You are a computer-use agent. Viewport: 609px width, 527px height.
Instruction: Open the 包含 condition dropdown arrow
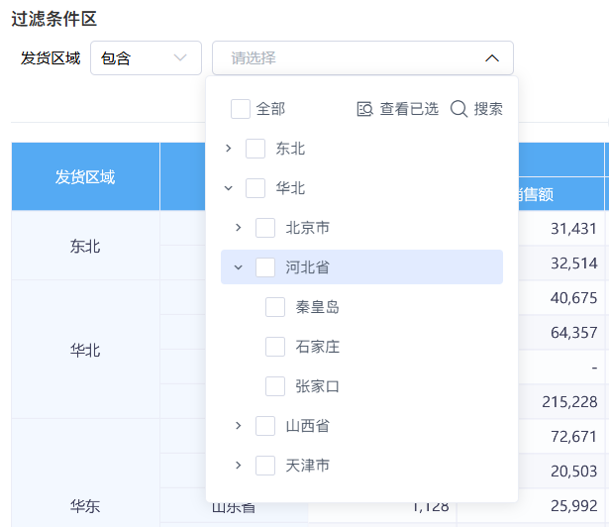click(180, 57)
